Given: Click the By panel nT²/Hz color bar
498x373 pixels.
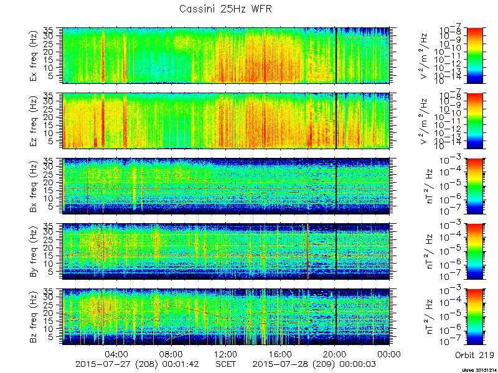Looking at the screenshot, I should 474,252.
